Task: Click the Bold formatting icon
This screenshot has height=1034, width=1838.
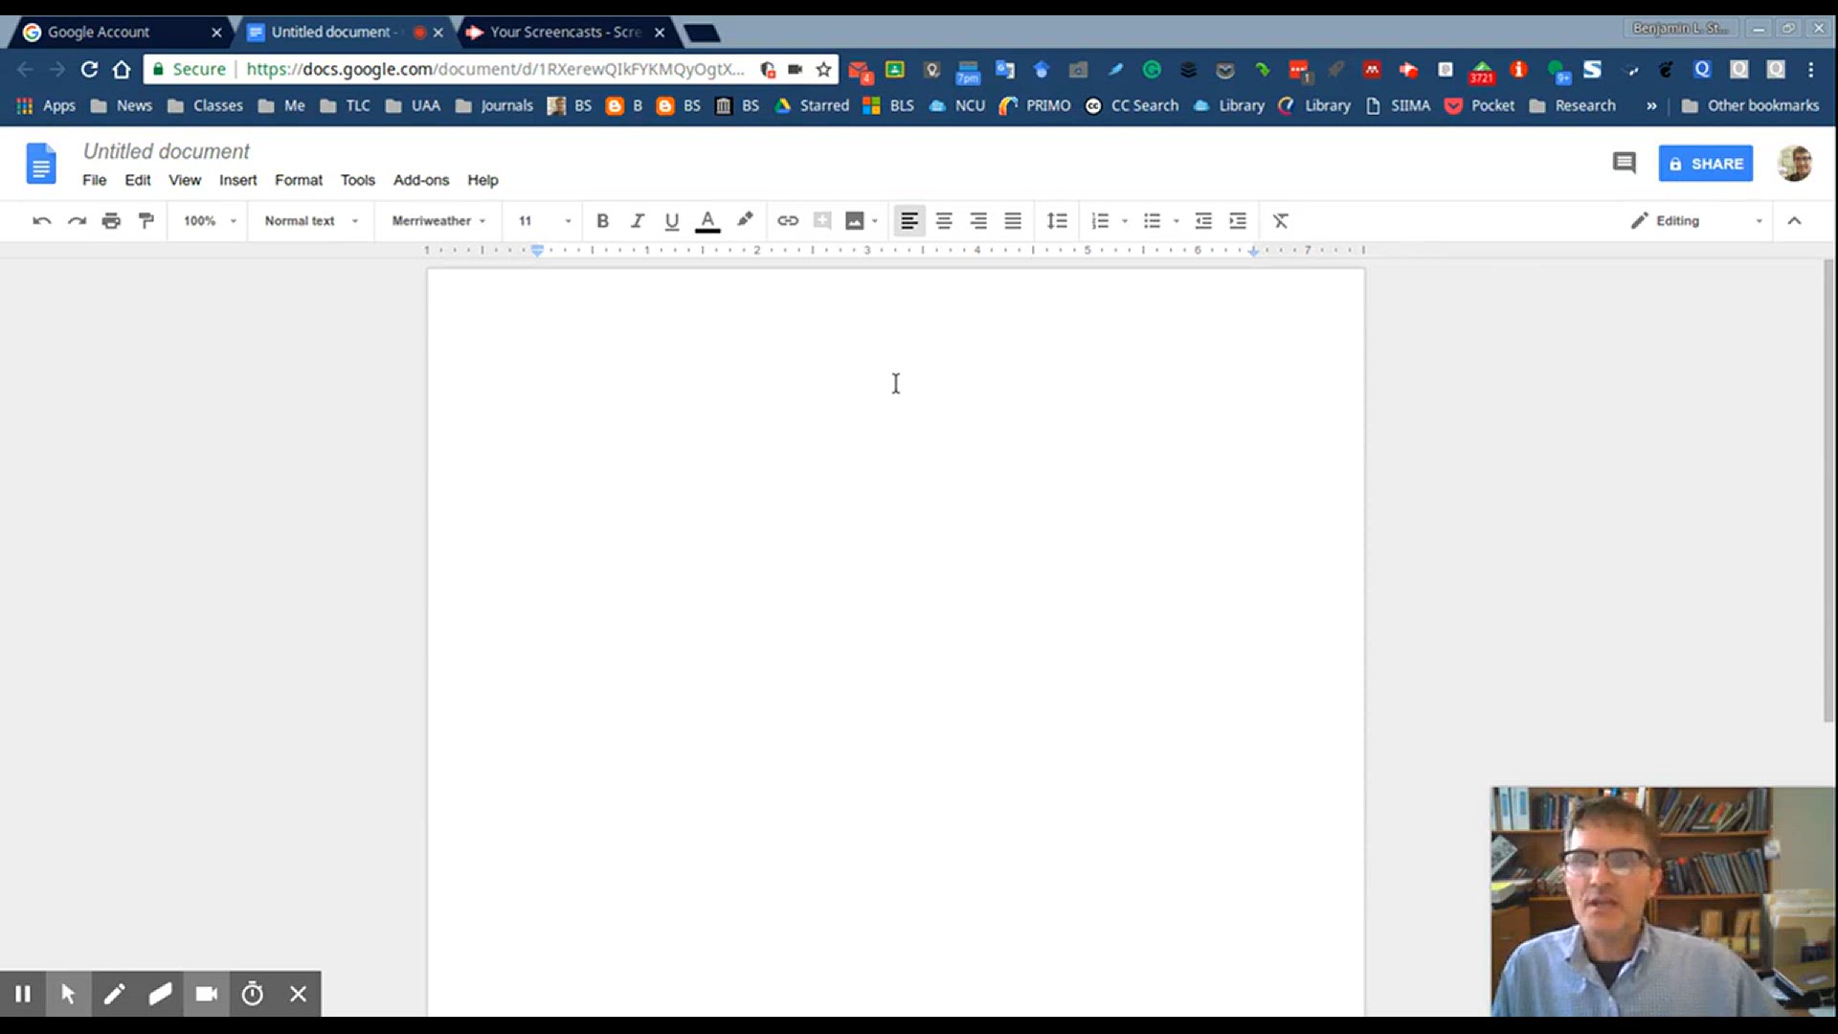Action: 602,221
